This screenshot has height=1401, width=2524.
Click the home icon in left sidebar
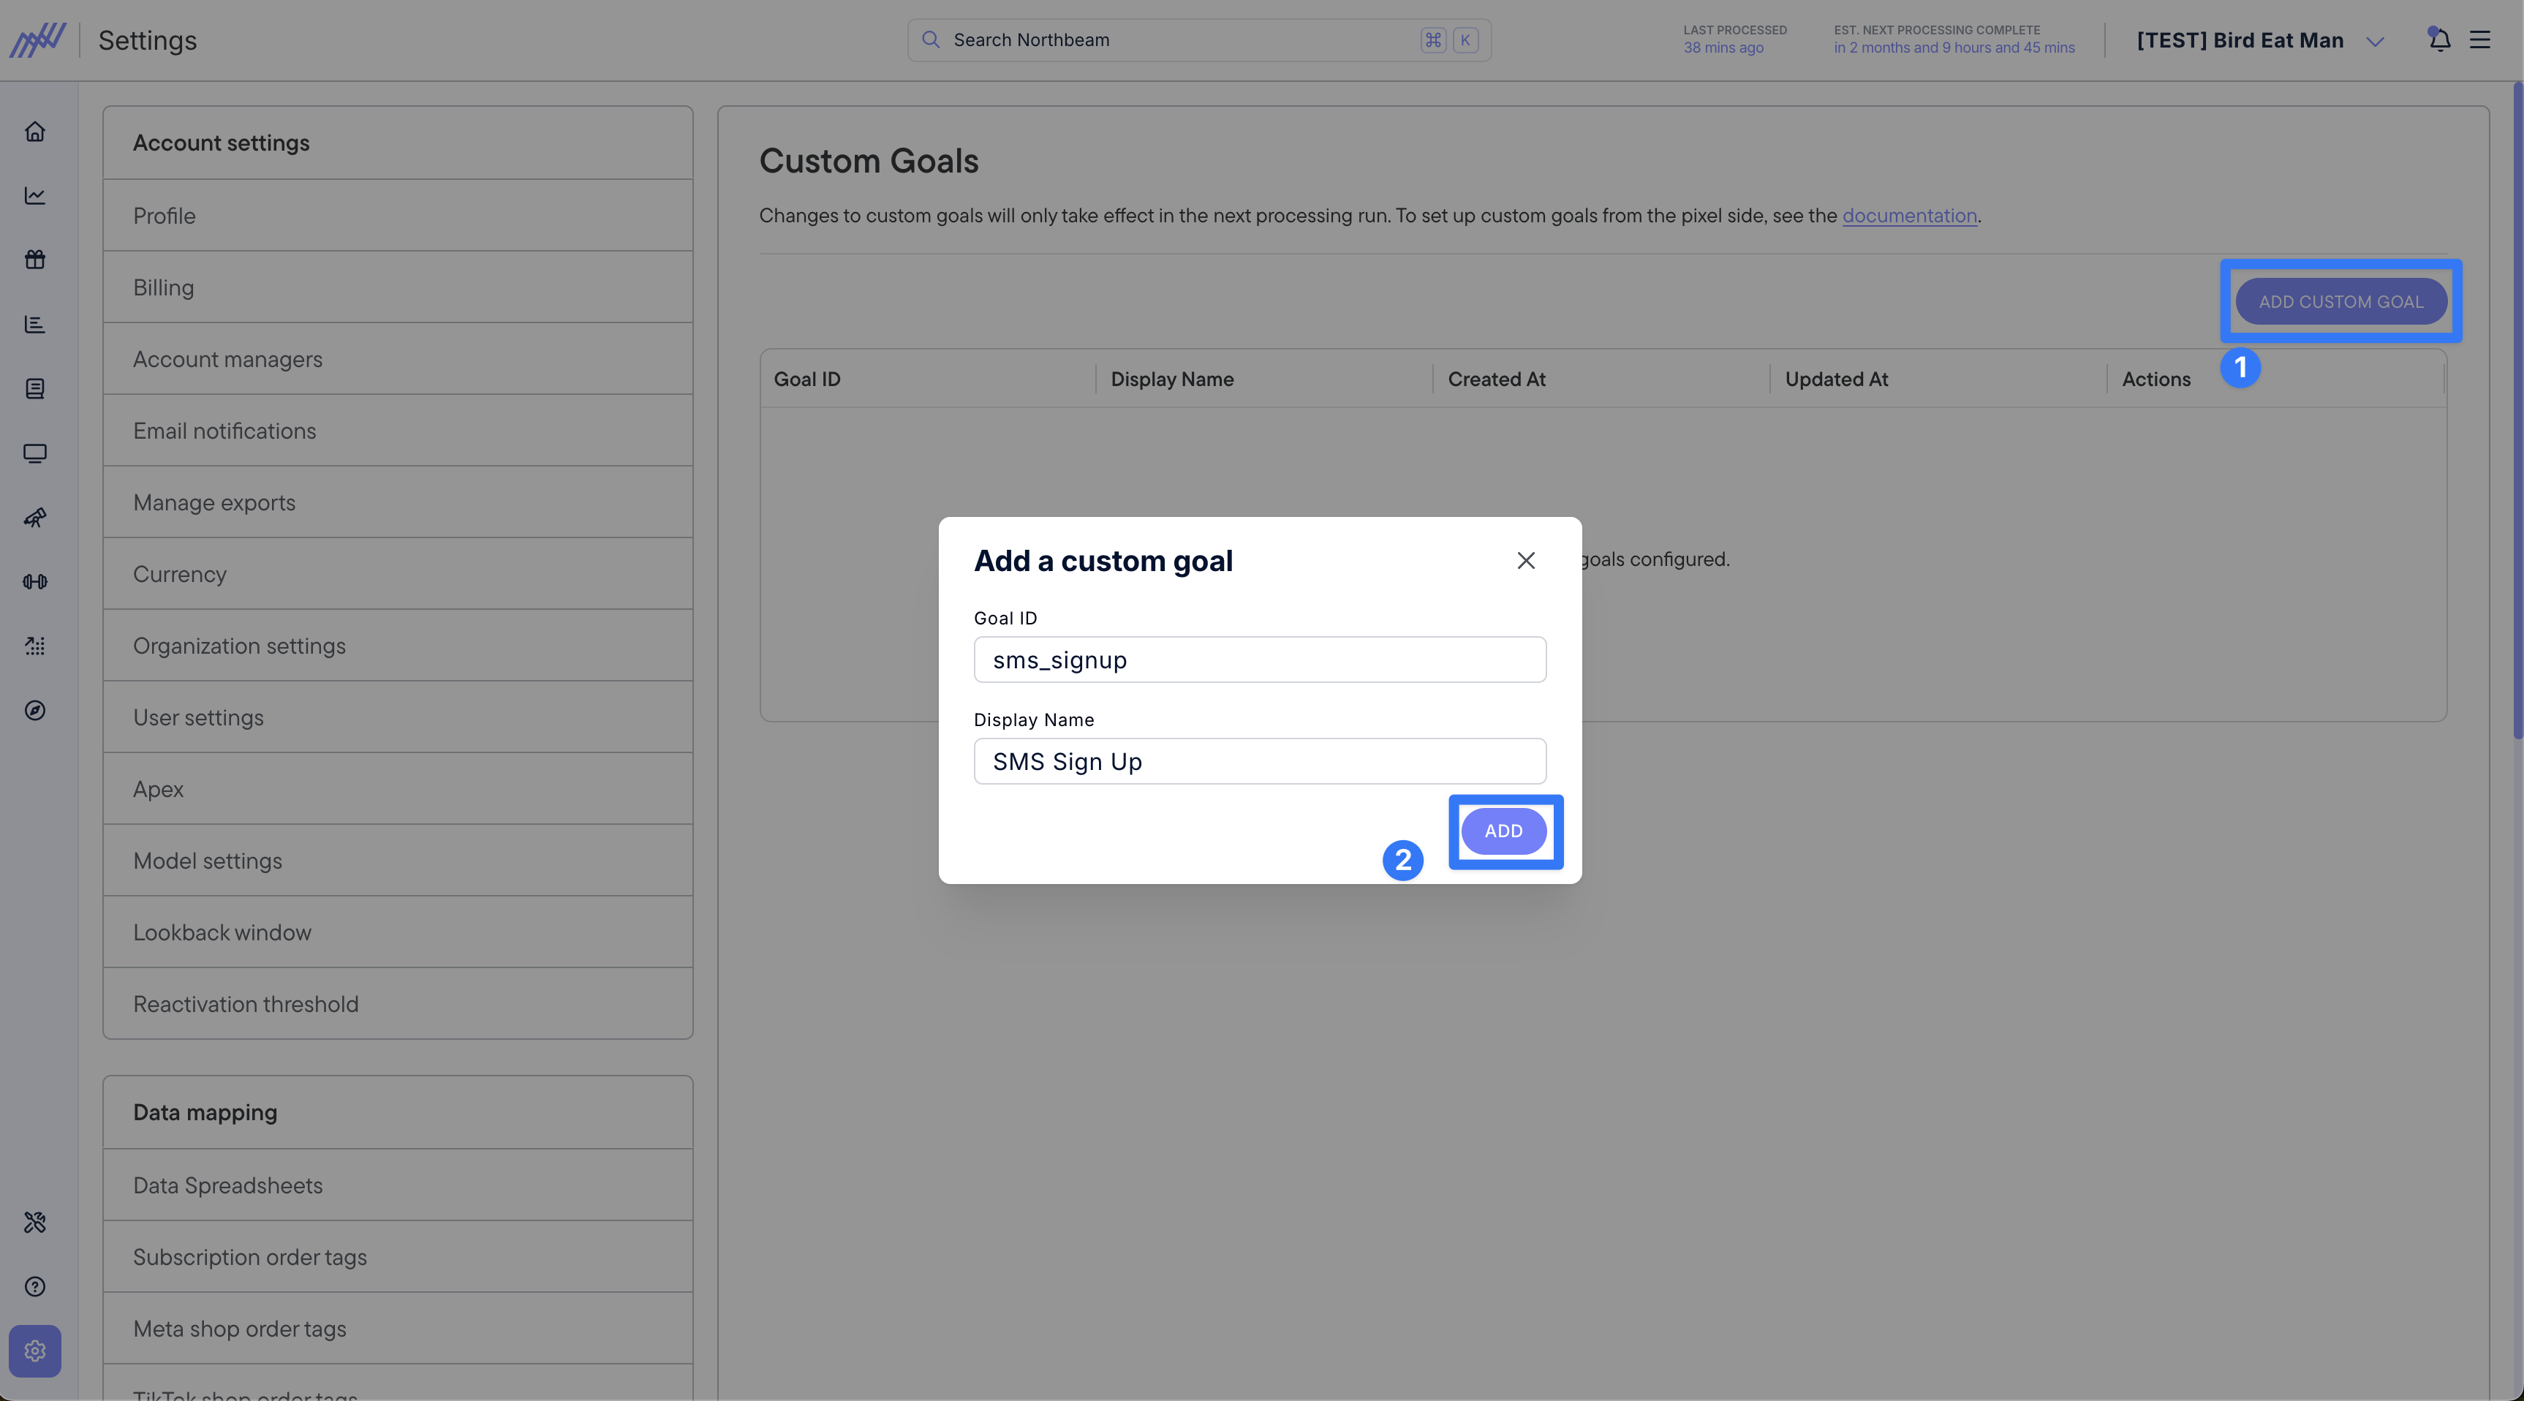35,132
